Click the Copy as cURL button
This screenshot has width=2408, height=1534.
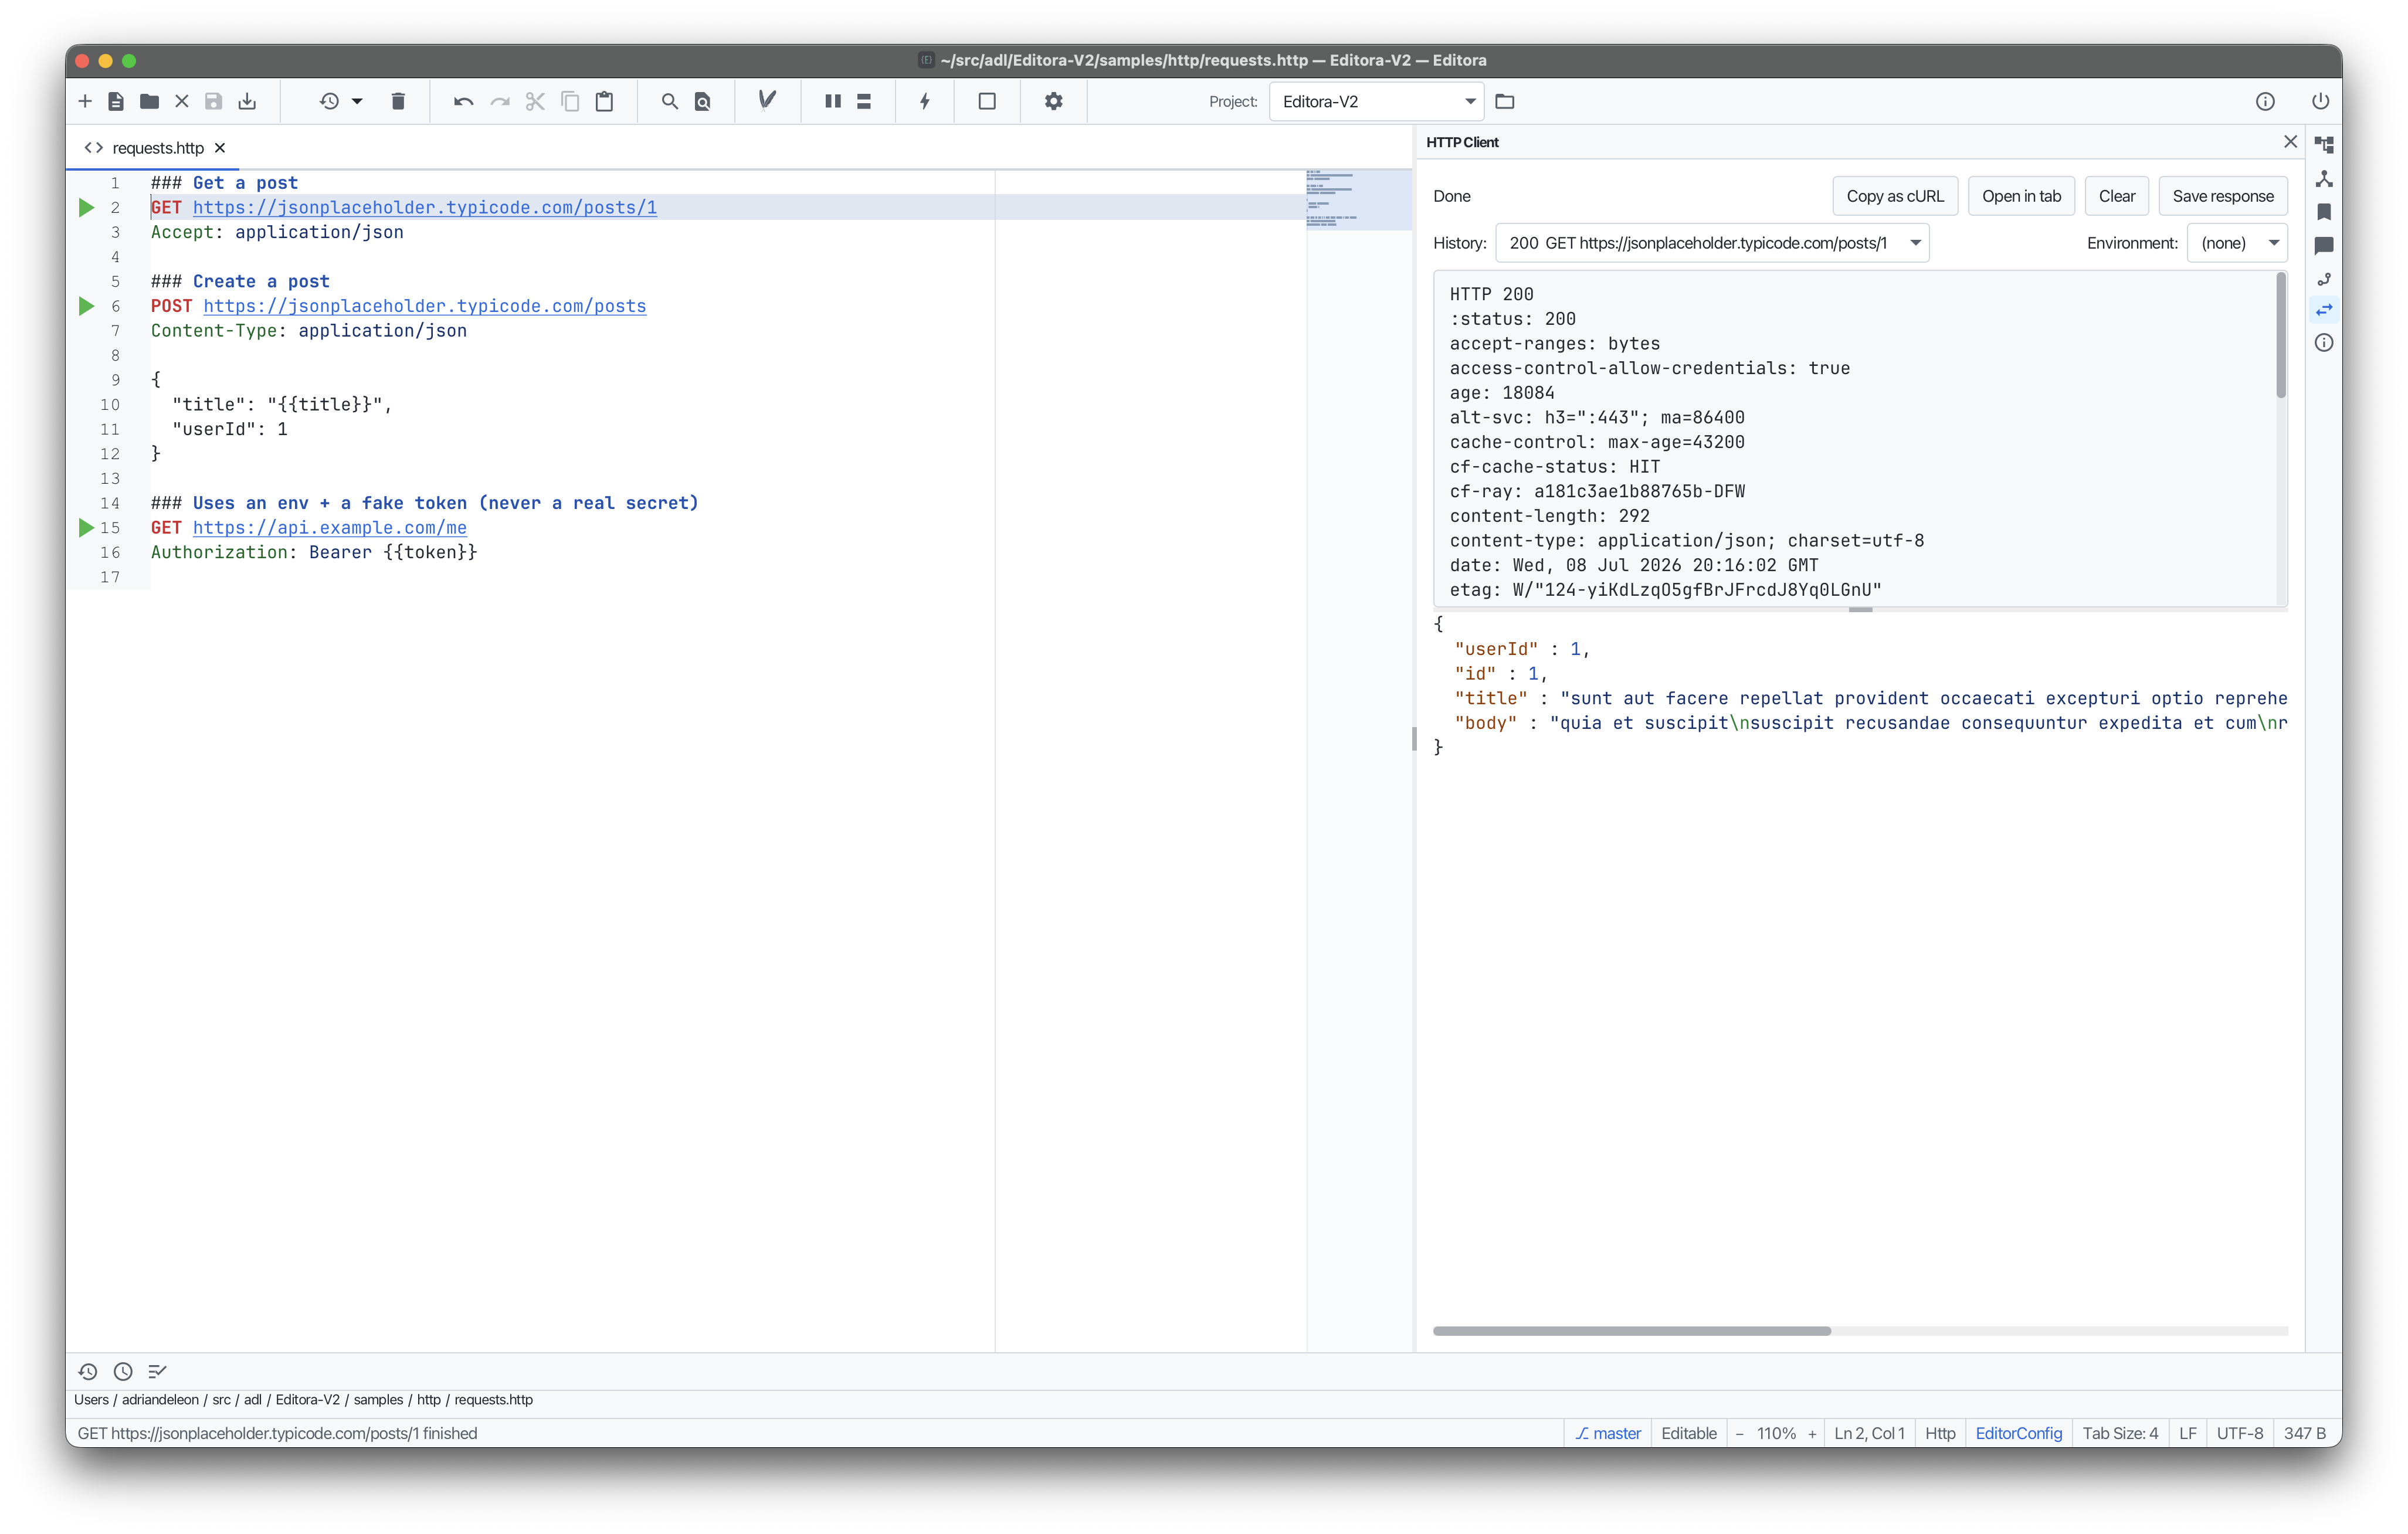point(1895,196)
